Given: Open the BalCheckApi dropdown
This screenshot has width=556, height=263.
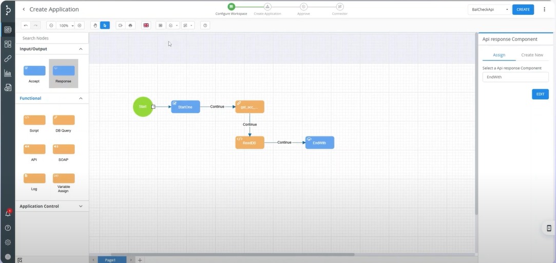Looking at the screenshot, I should pos(489,9).
